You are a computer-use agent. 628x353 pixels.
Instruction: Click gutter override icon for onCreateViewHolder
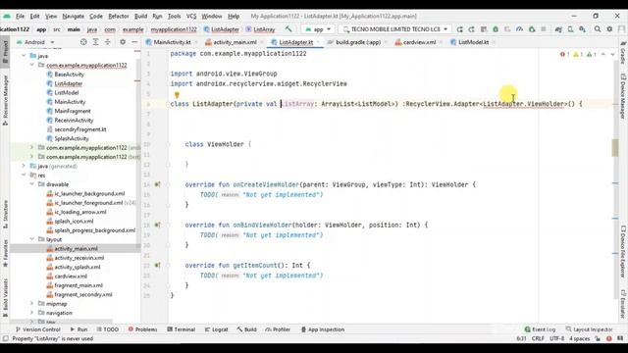point(157,184)
